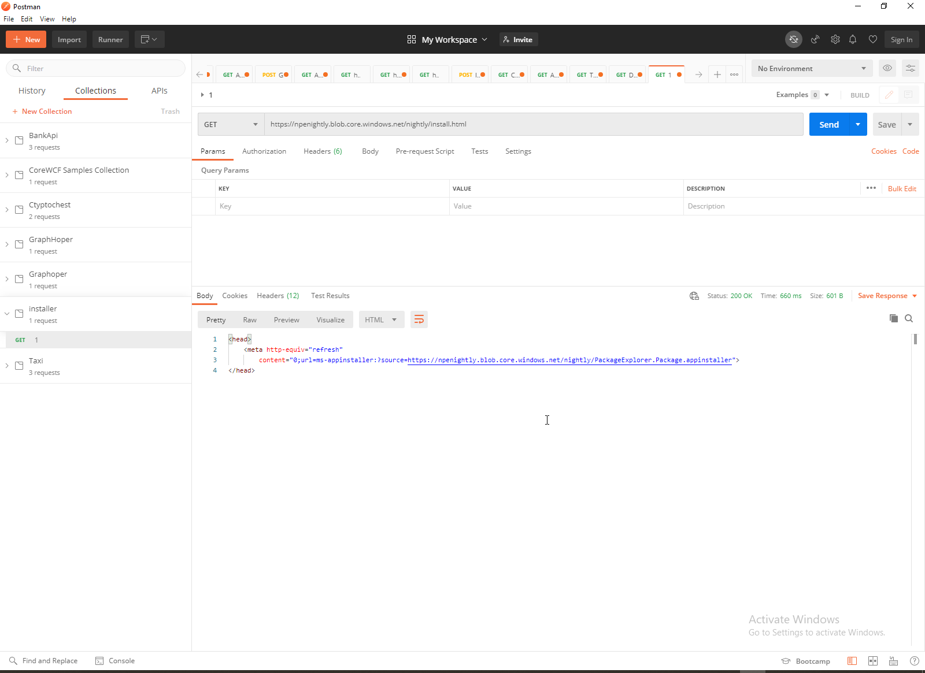Viewport: 925px width, 673px height.
Task: Open the Runner
Action: point(110,39)
